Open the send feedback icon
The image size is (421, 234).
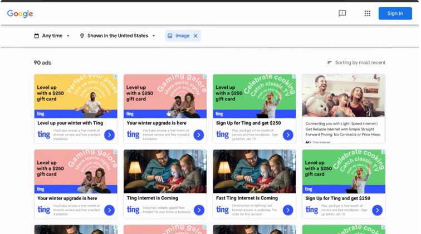[x=342, y=13]
